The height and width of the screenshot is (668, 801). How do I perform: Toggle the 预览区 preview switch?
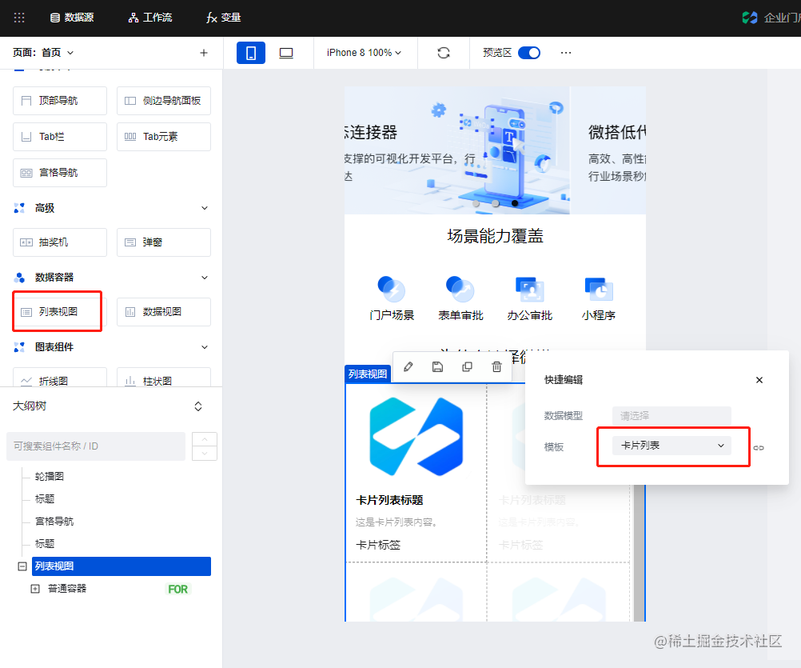point(529,53)
